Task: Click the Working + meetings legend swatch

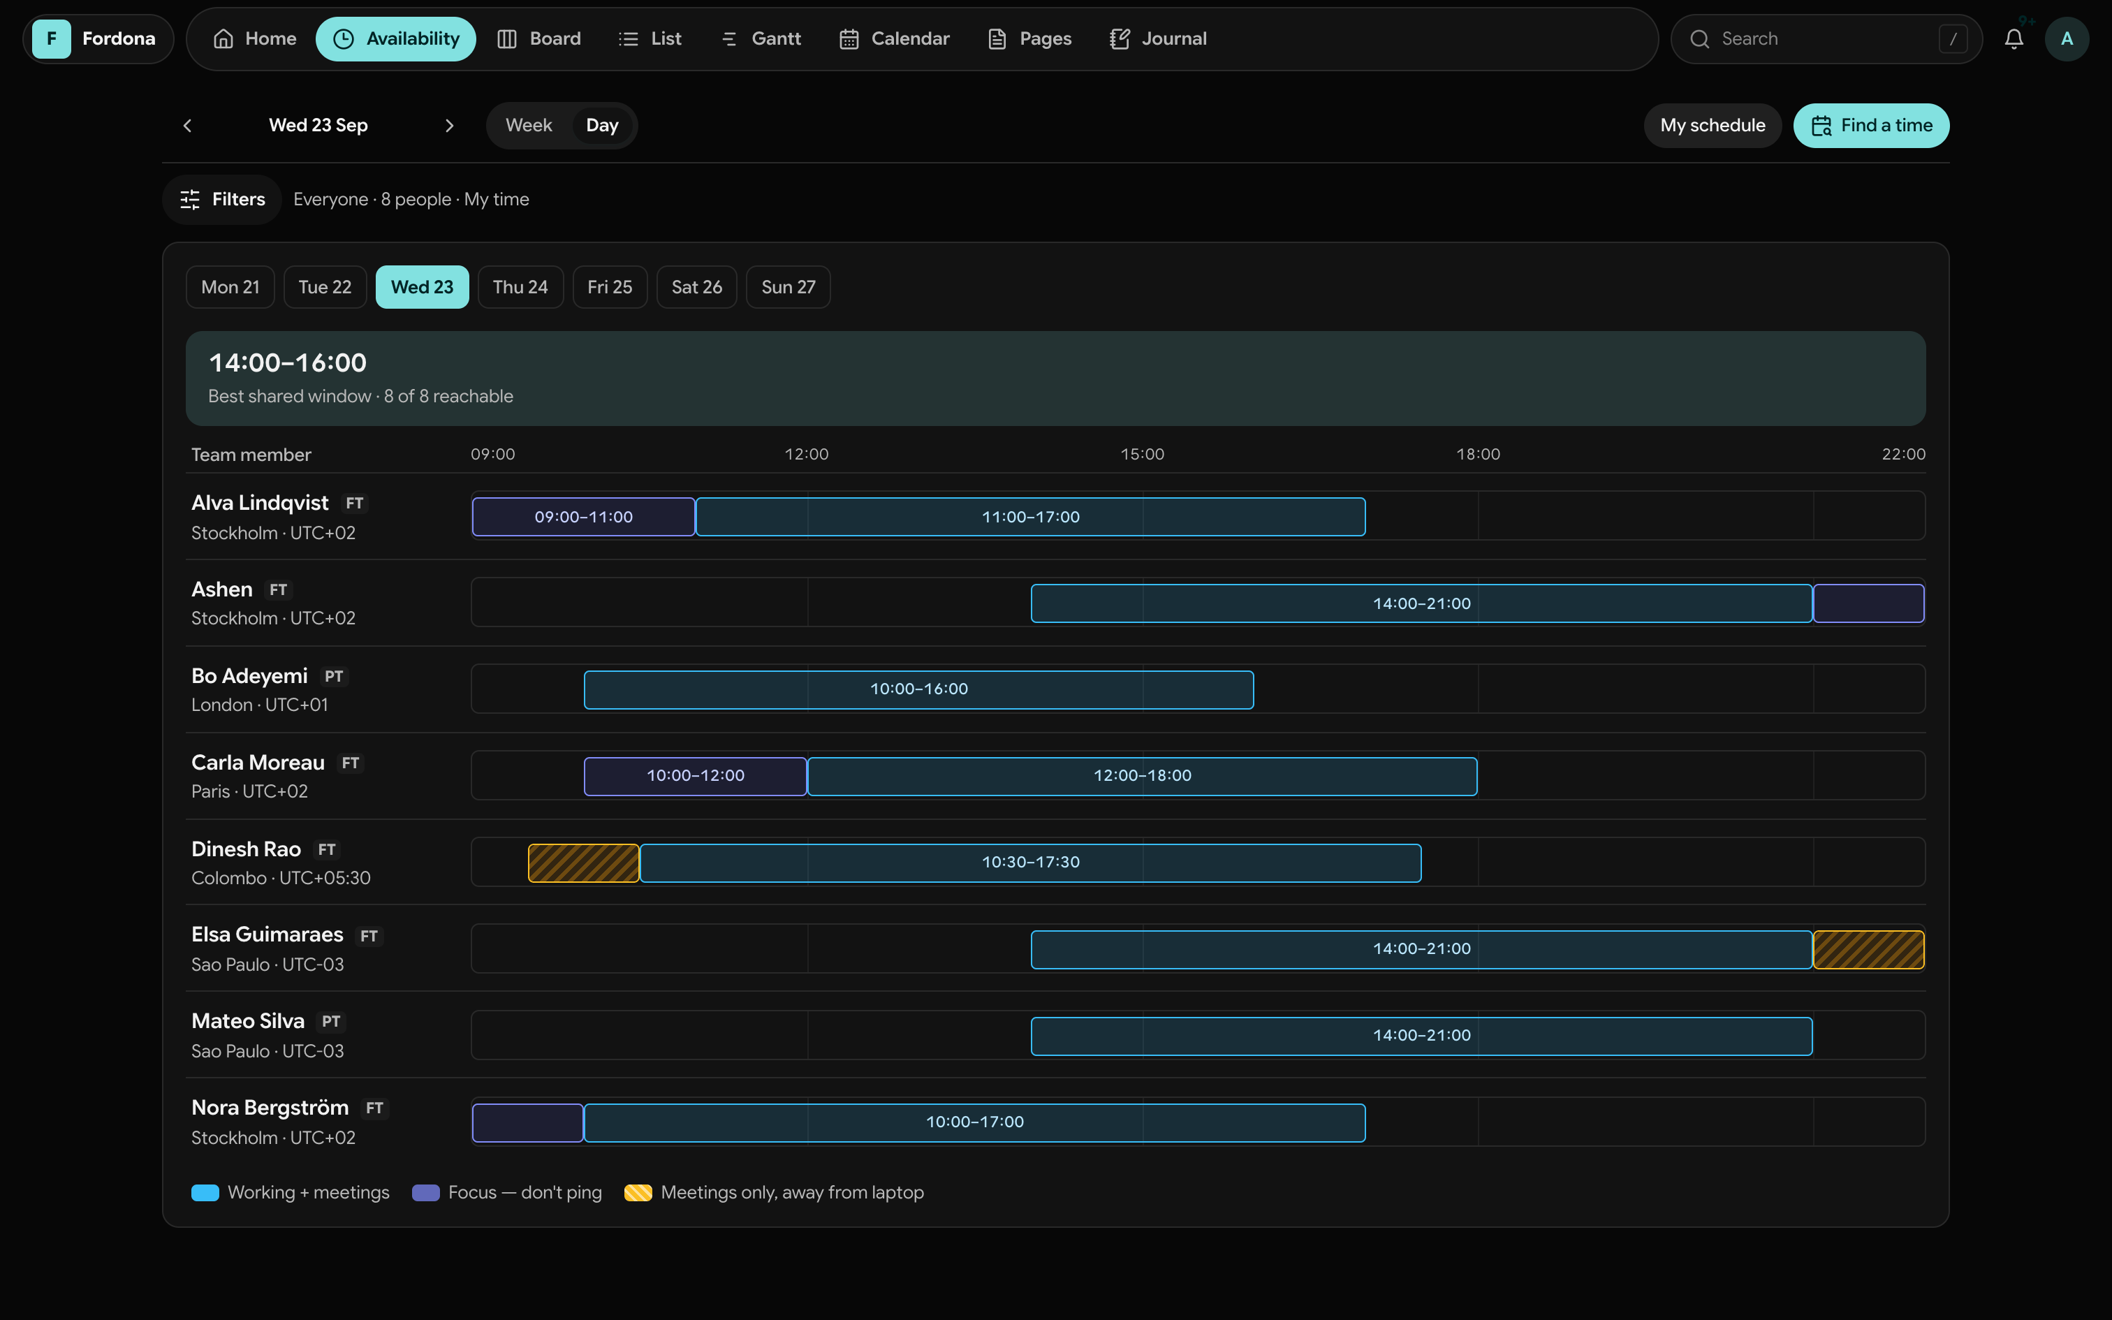Action: coord(205,1193)
